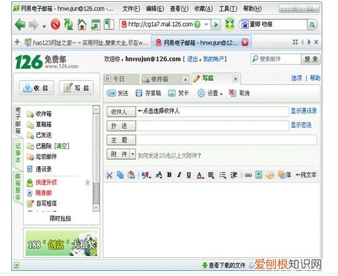This screenshot has width=338, height=276.
Task: Open 工具(T) menu
Action: [x=228, y=9]
